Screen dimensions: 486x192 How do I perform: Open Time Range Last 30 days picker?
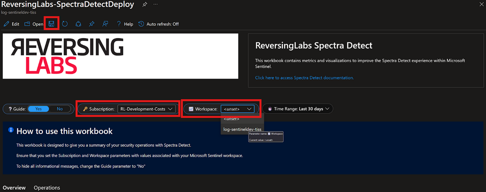(x=298, y=109)
